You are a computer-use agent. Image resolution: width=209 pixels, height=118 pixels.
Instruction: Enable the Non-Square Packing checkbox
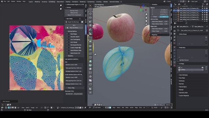pyautogui.click(x=69, y=45)
